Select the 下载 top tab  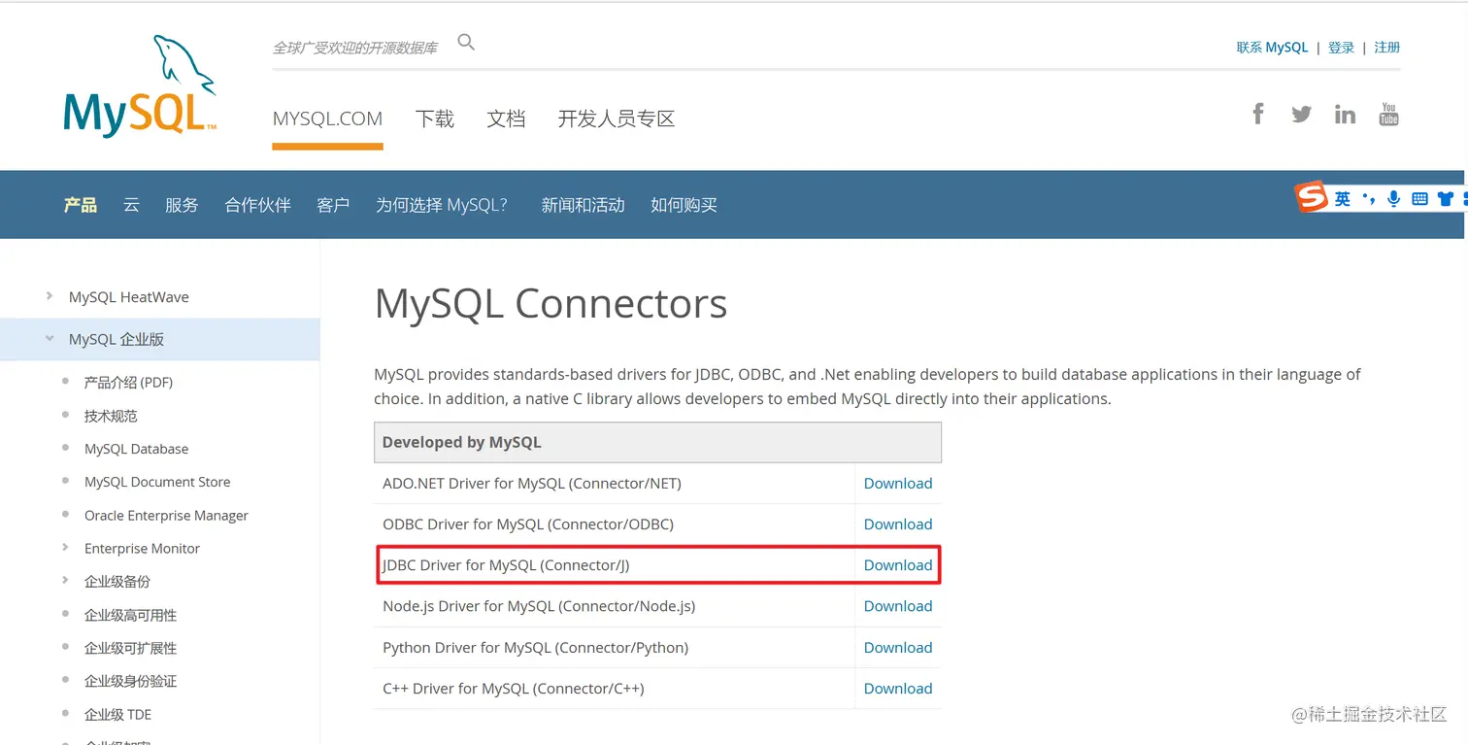[435, 119]
